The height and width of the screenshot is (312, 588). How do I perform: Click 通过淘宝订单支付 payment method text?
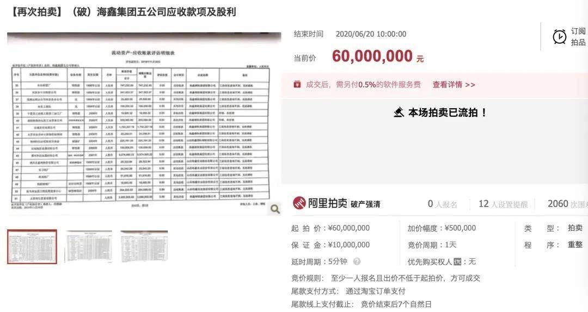[x=375, y=291]
